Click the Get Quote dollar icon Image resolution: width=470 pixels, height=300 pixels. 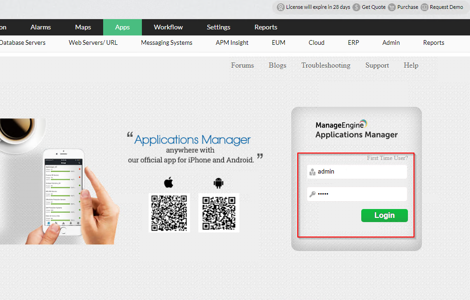356,7
